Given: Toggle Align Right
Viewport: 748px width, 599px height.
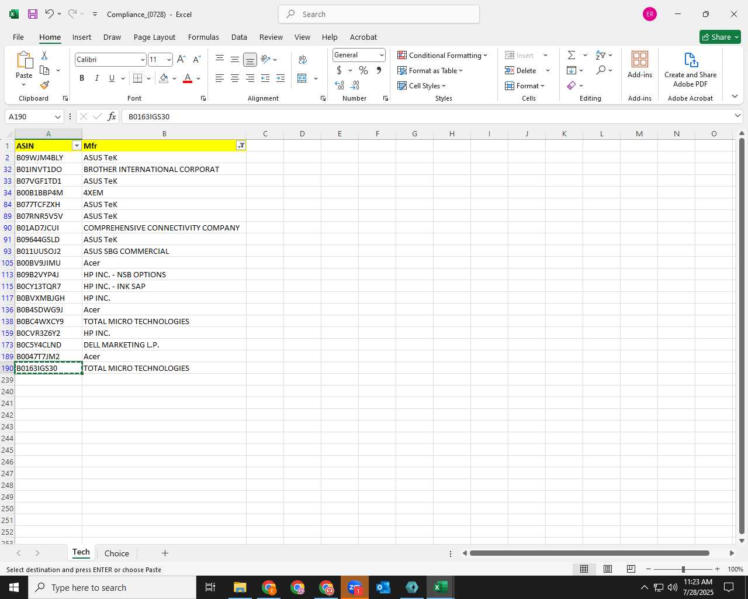Looking at the screenshot, I should pos(250,78).
